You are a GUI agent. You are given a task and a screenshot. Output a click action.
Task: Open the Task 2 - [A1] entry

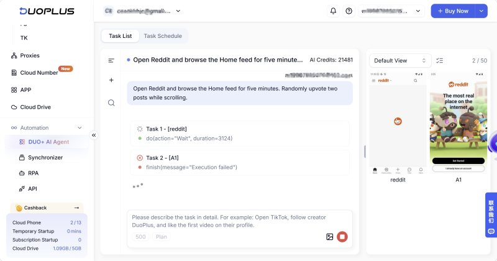click(x=240, y=162)
